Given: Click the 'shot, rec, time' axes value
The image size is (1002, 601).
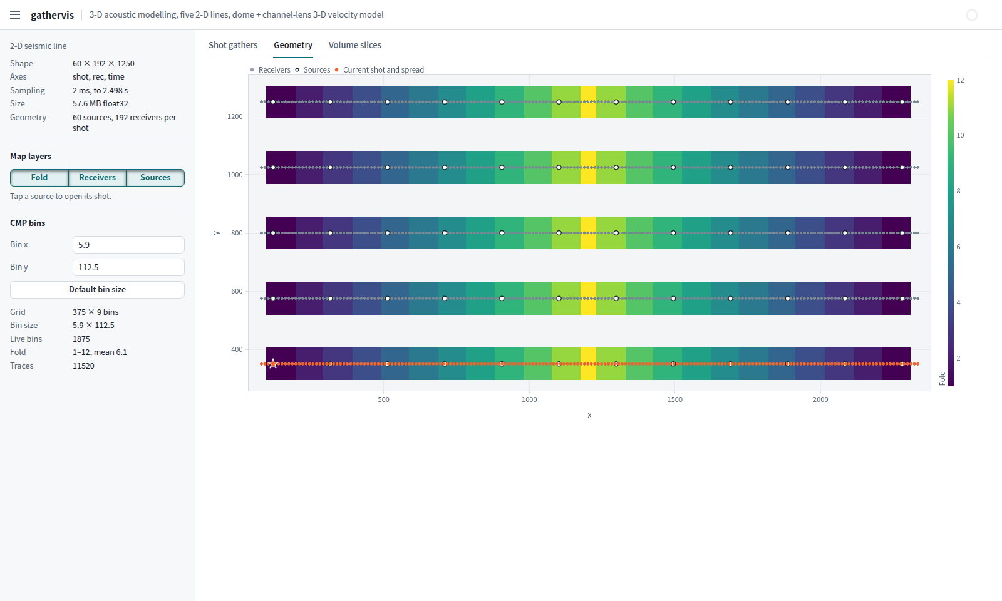Looking at the screenshot, I should pos(98,77).
